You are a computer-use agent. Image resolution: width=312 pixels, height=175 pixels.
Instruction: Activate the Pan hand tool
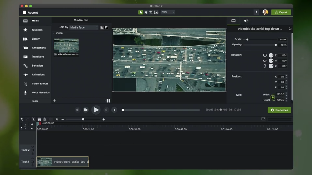coord(146,12)
